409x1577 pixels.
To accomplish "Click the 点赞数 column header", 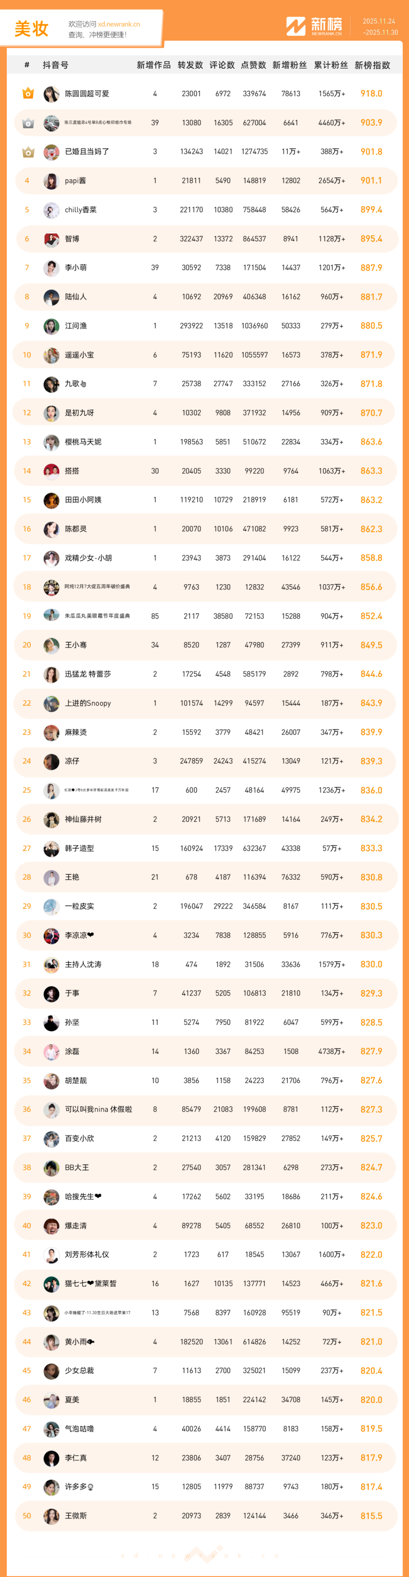I will pyautogui.click(x=253, y=65).
